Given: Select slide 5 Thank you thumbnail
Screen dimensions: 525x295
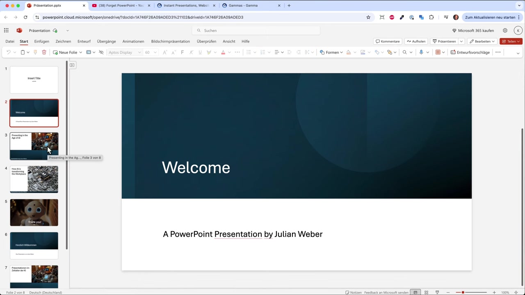Looking at the screenshot, I should (34, 213).
